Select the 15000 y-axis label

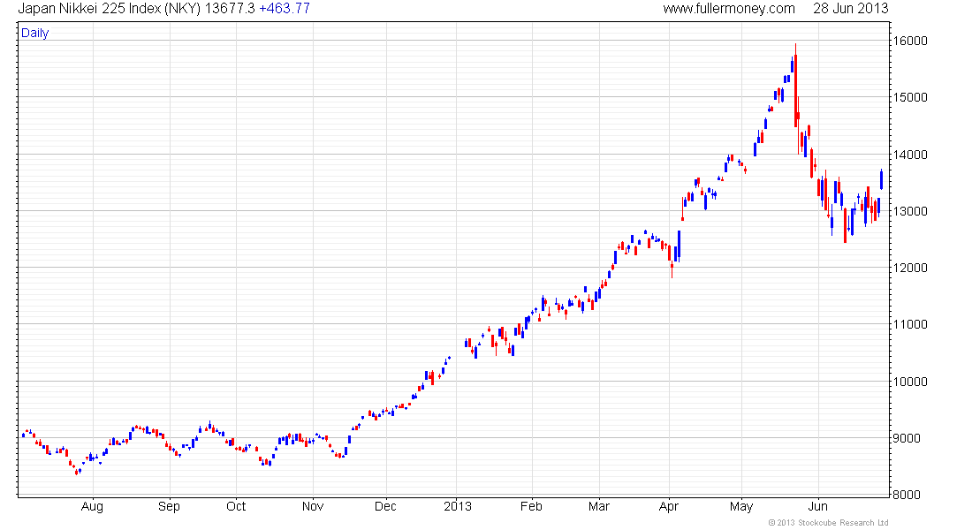[910, 97]
